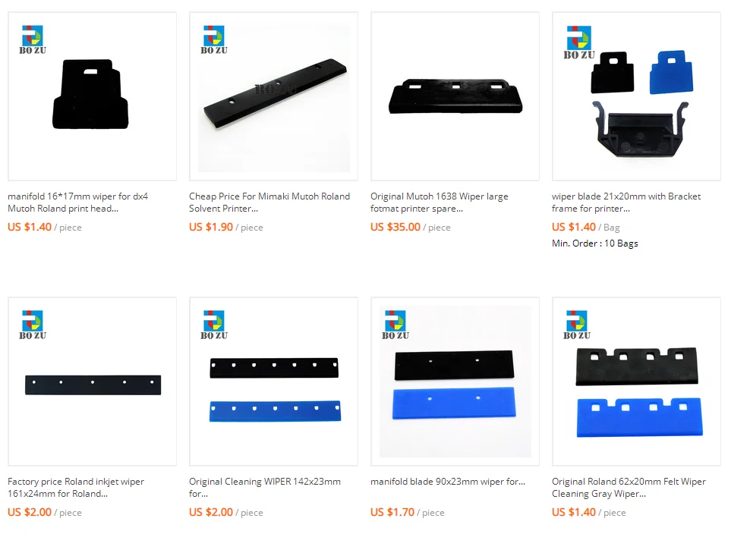The image size is (731, 534).
Task: Click the BO ZU logo on bracket frame product
Action: click(579, 43)
